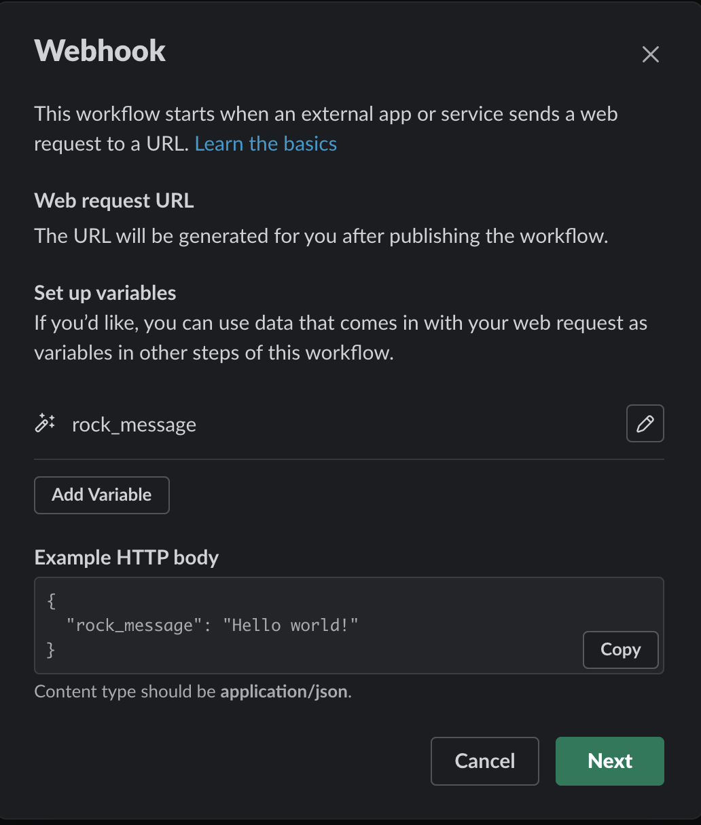Click the Web request URL heading

coord(114,201)
